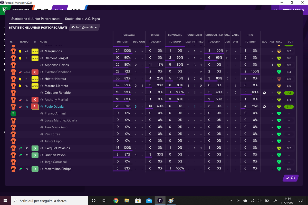The image size is (308, 205).
Task: Click Pau Torres person icon
Action: tap(42, 134)
